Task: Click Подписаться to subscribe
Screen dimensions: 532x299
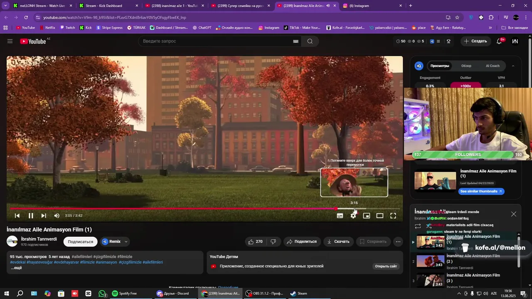Action: pos(81,242)
